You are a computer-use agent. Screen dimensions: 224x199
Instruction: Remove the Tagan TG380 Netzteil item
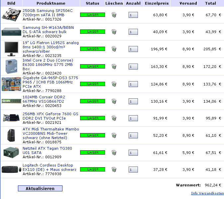pos(114,153)
